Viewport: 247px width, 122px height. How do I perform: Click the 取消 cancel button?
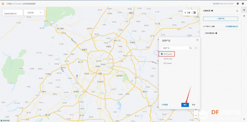coord(193,105)
